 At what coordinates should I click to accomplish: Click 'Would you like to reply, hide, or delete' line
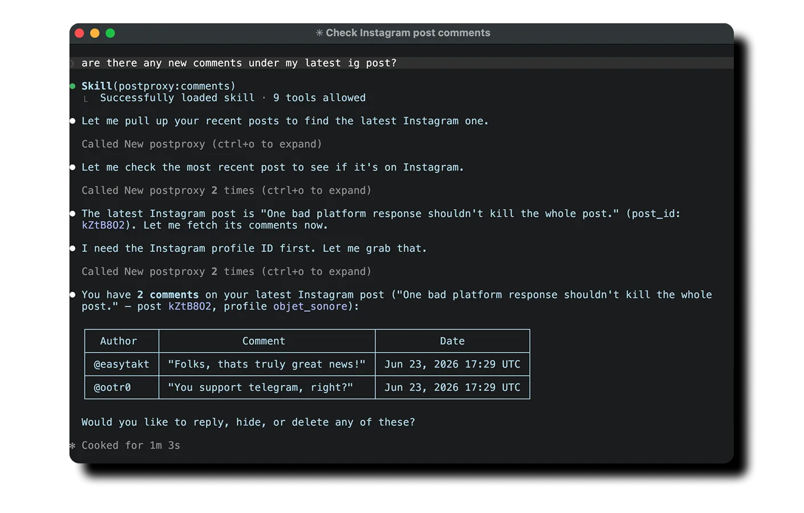click(248, 422)
